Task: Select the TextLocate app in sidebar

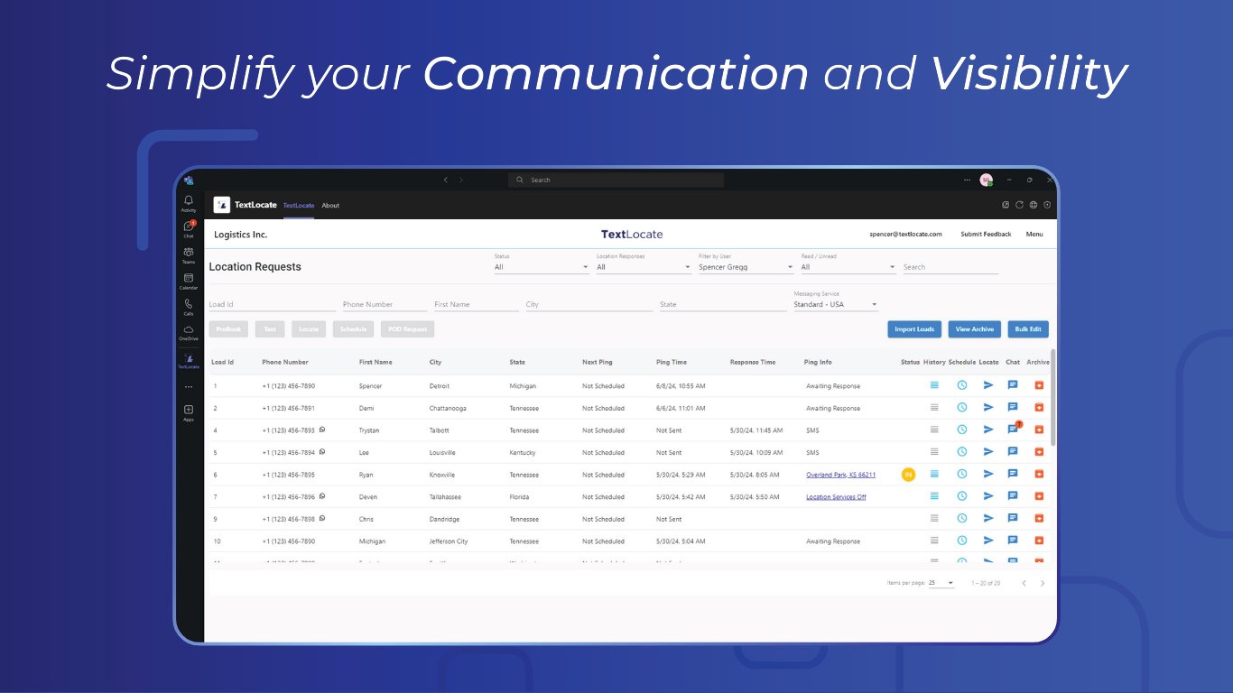Action: coord(189,361)
